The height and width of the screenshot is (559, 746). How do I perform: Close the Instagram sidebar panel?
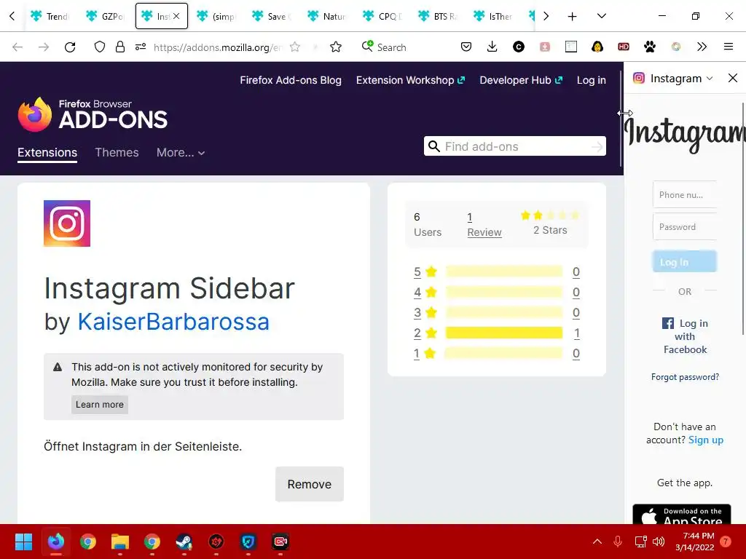click(733, 78)
